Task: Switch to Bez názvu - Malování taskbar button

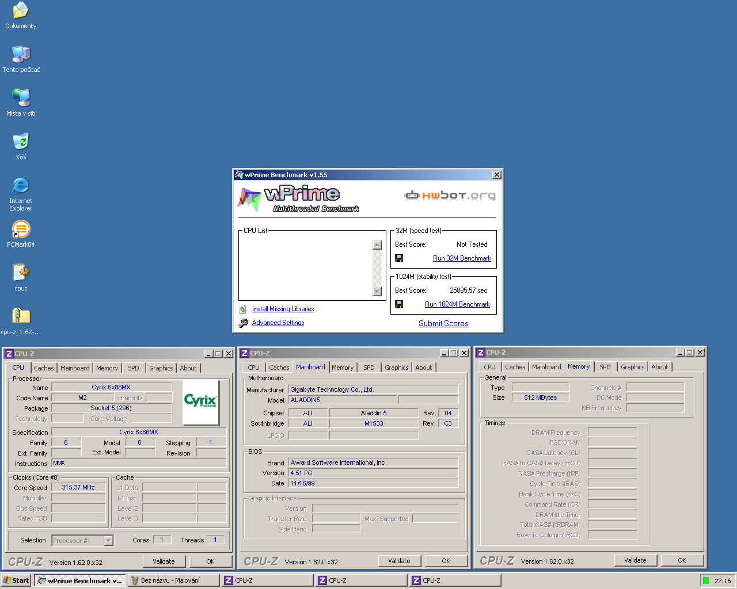Action: (173, 580)
